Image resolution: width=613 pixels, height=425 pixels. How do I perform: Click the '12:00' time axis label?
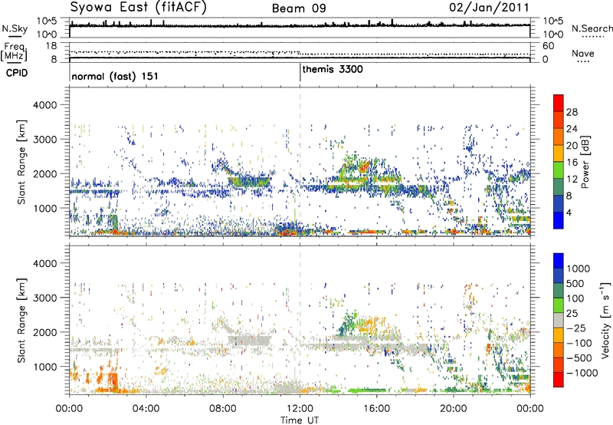point(300,409)
